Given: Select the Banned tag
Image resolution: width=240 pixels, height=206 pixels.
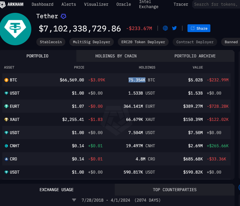Looking at the screenshot, I should (x=231, y=42).
